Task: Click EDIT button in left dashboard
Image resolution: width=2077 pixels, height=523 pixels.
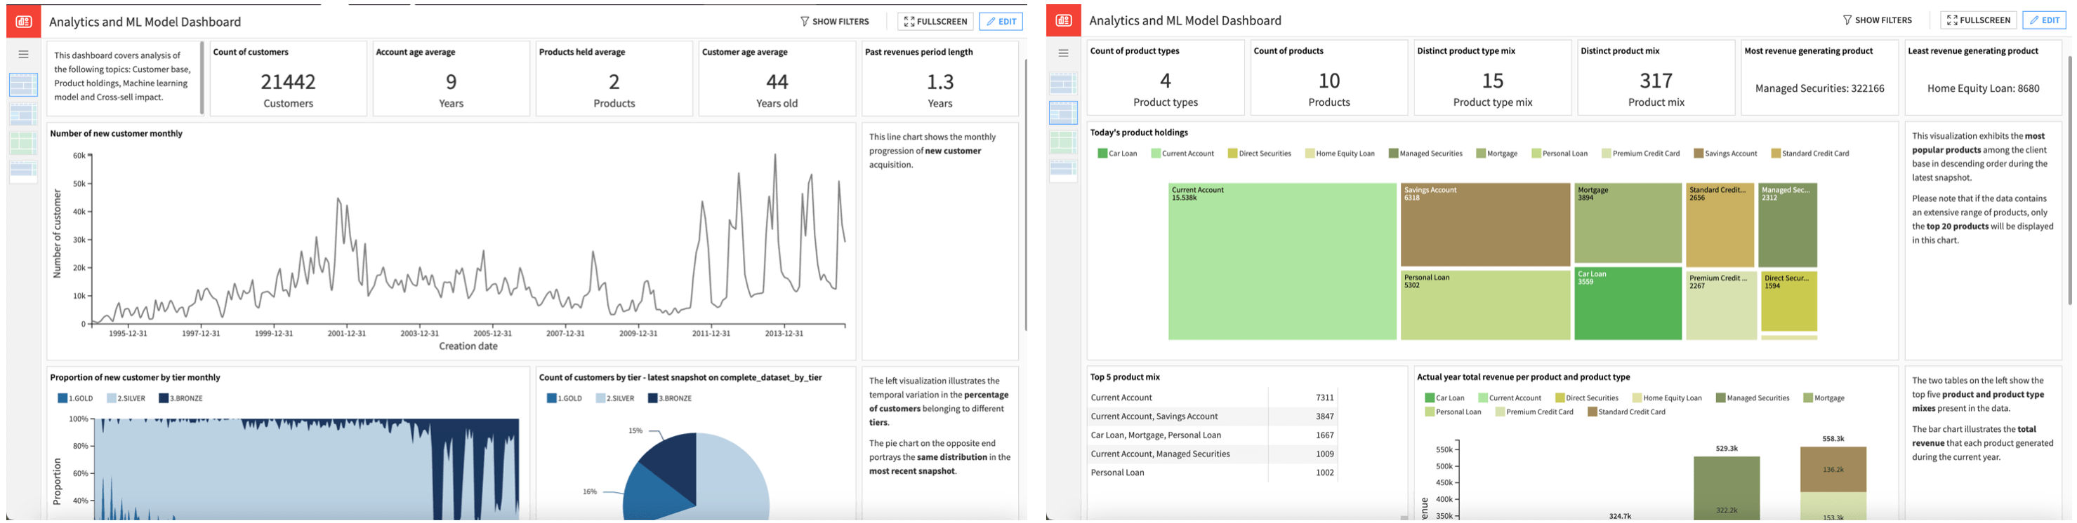Action: [x=1001, y=22]
